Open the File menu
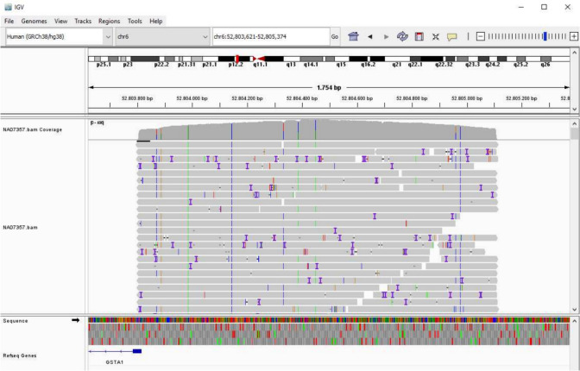580x371 pixels. pos(9,21)
